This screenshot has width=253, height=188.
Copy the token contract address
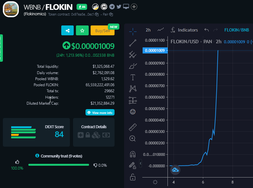pos(97,15)
